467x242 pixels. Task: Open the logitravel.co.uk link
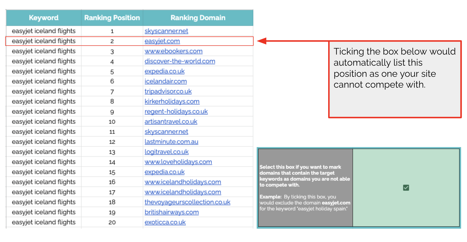[167, 152]
